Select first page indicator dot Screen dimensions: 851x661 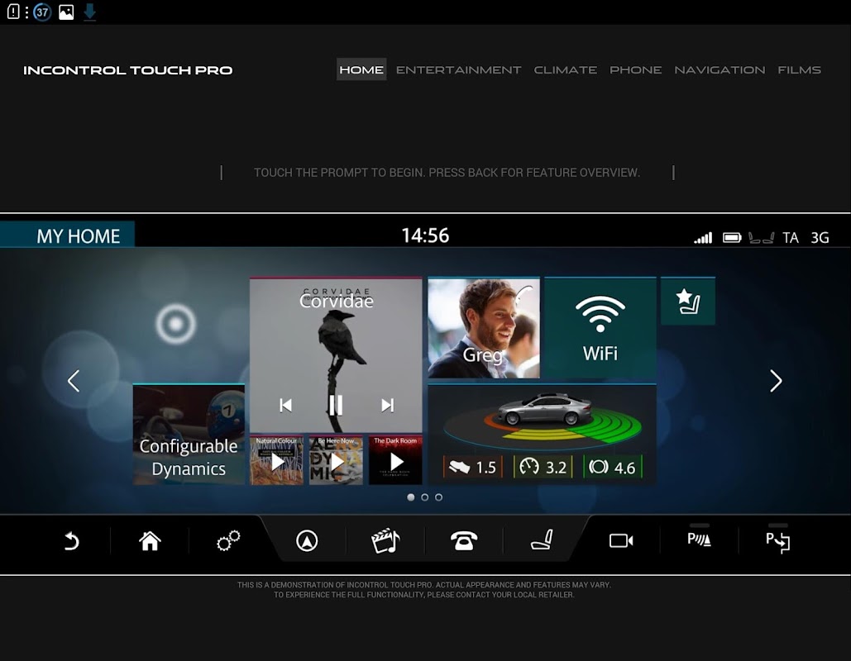click(411, 497)
